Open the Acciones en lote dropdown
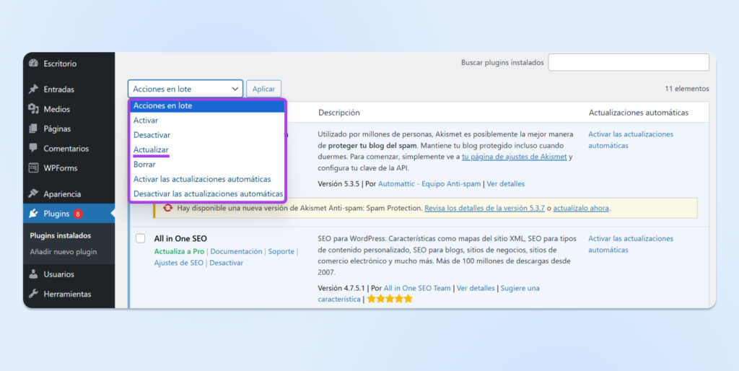 [x=185, y=89]
